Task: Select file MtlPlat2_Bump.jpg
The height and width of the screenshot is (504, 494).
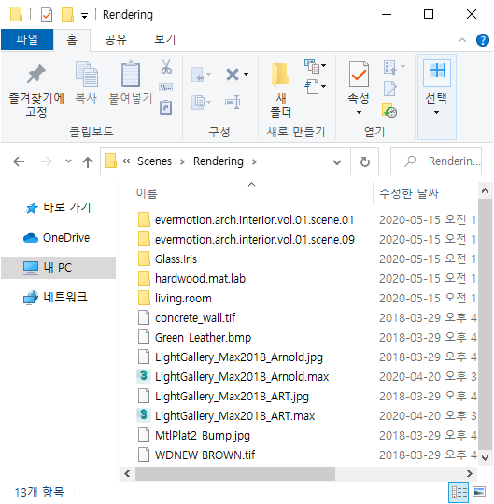Action: click(x=203, y=436)
